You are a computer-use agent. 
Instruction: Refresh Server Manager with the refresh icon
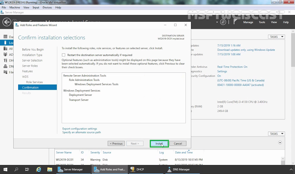[x=223, y=22]
